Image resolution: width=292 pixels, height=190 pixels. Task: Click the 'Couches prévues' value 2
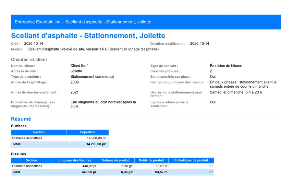(211, 71)
